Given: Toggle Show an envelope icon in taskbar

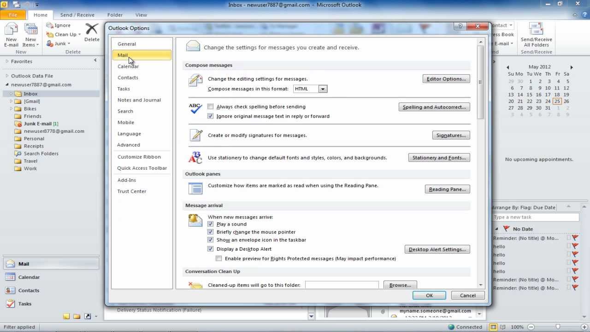Looking at the screenshot, I should coord(211,240).
